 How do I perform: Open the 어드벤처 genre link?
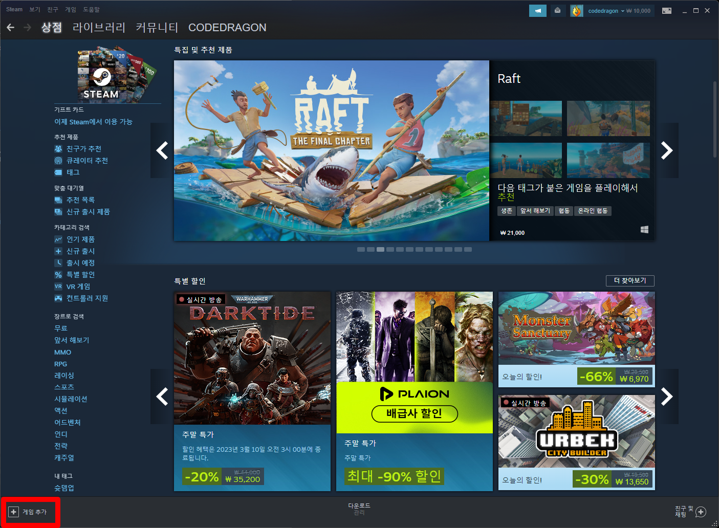point(68,423)
